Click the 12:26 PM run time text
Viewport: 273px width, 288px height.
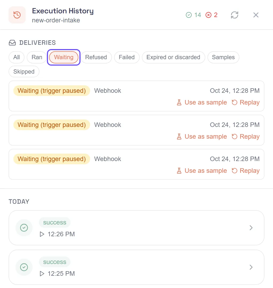click(x=61, y=234)
